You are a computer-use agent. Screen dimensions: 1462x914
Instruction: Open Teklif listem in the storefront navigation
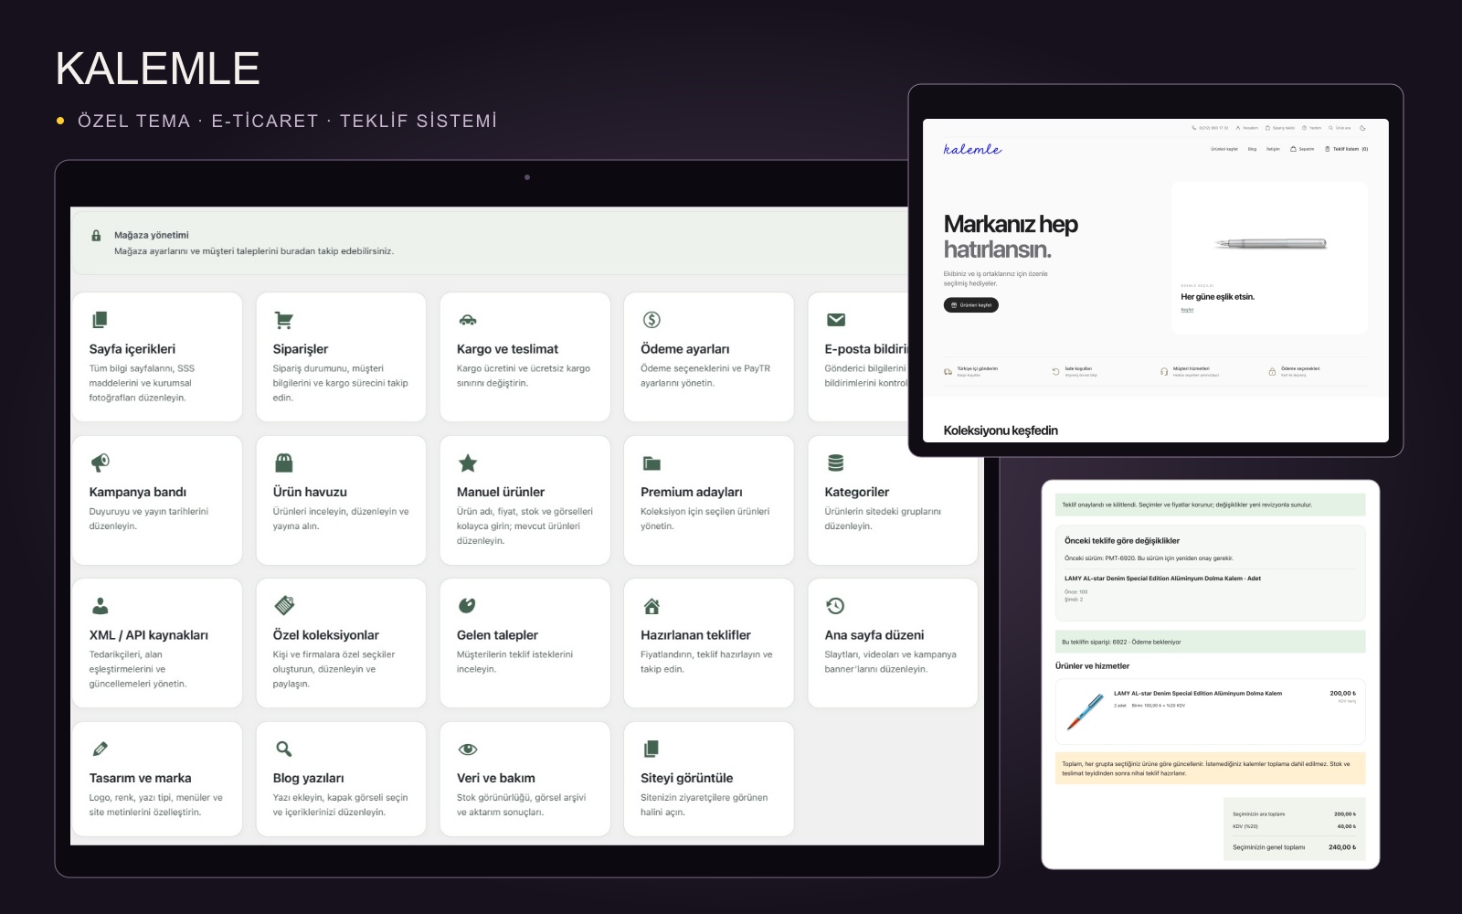tap(1347, 149)
